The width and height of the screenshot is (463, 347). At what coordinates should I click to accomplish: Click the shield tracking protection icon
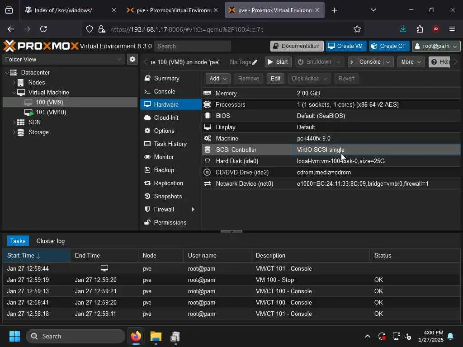(90, 29)
